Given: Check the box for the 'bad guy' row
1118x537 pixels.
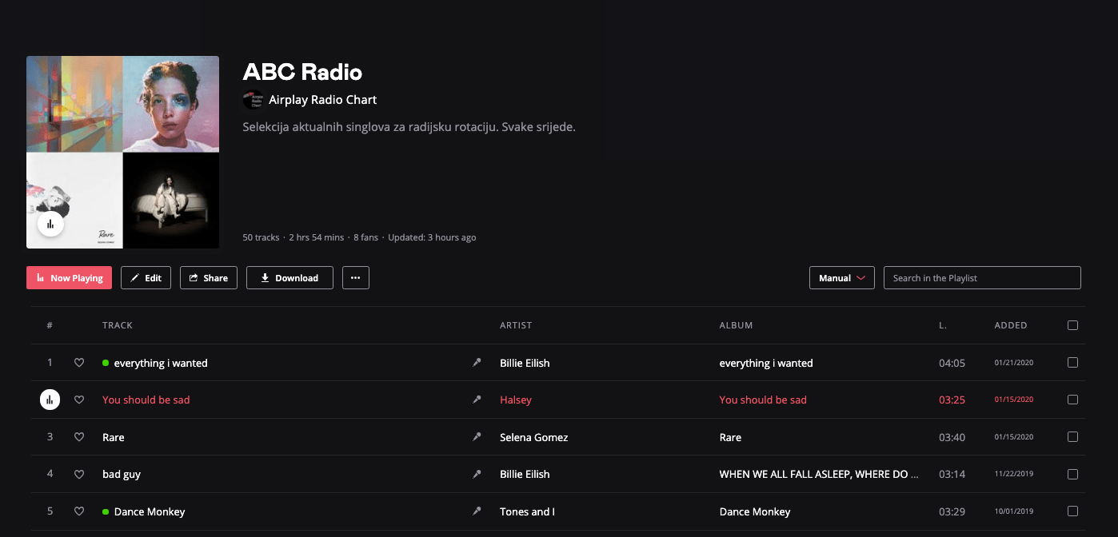Looking at the screenshot, I should pos(1072,474).
